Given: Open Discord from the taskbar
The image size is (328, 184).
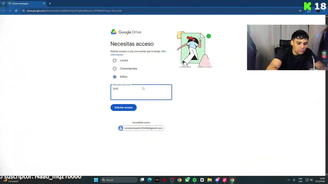Looking at the screenshot, I should (217, 180).
